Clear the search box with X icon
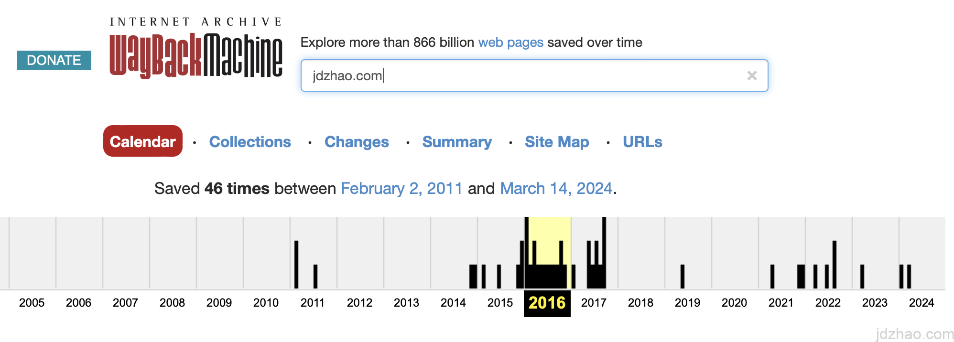 click(x=751, y=75)
